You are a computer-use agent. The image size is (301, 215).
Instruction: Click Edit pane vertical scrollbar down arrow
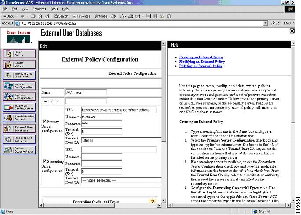163,201
